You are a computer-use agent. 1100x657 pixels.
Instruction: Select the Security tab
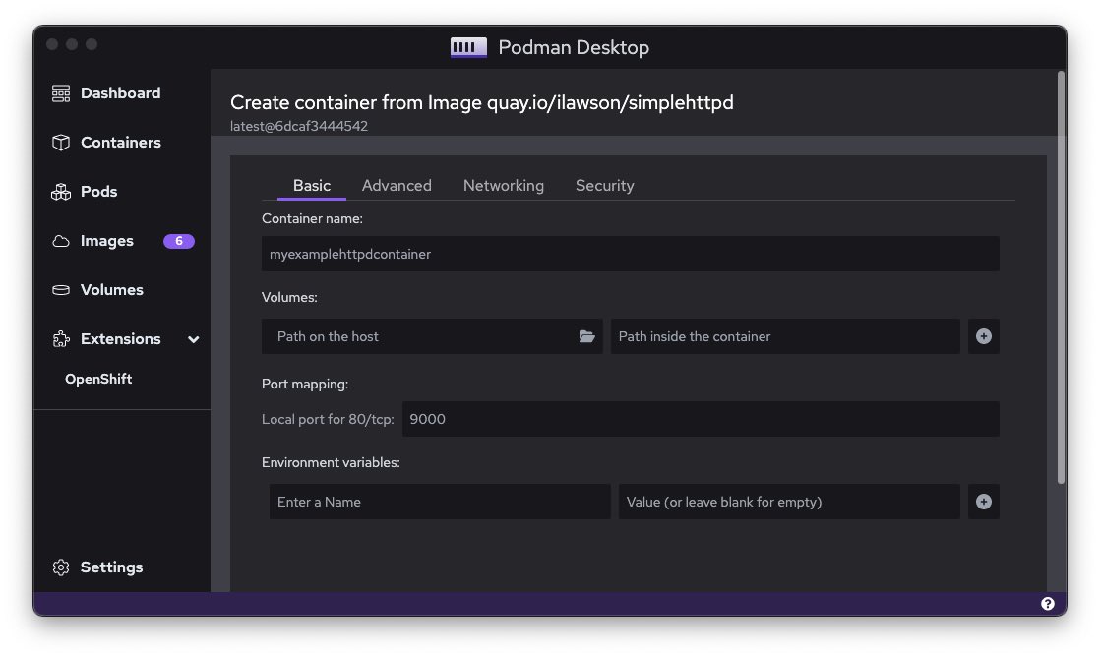(x=604, y=186)
